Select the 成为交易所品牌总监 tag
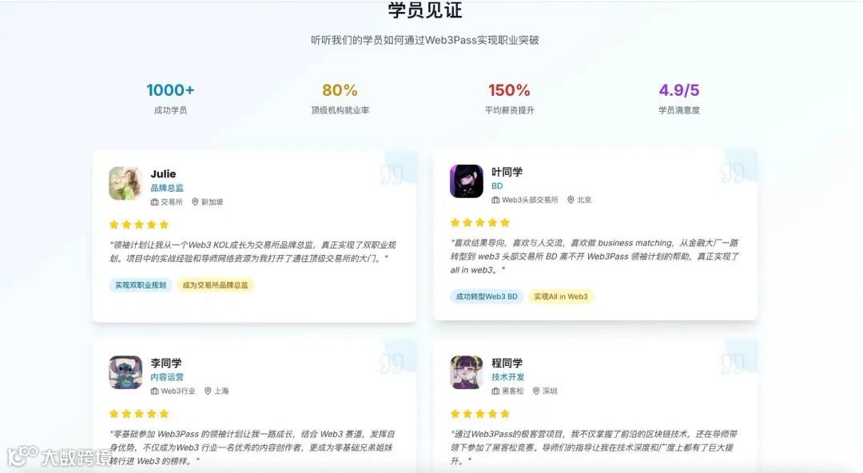Viewport: 863px width, 473px height. coord(215,285)
